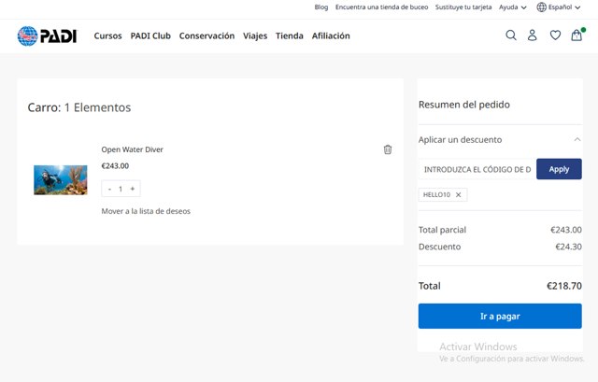Open the Blog link

(321, 7)
